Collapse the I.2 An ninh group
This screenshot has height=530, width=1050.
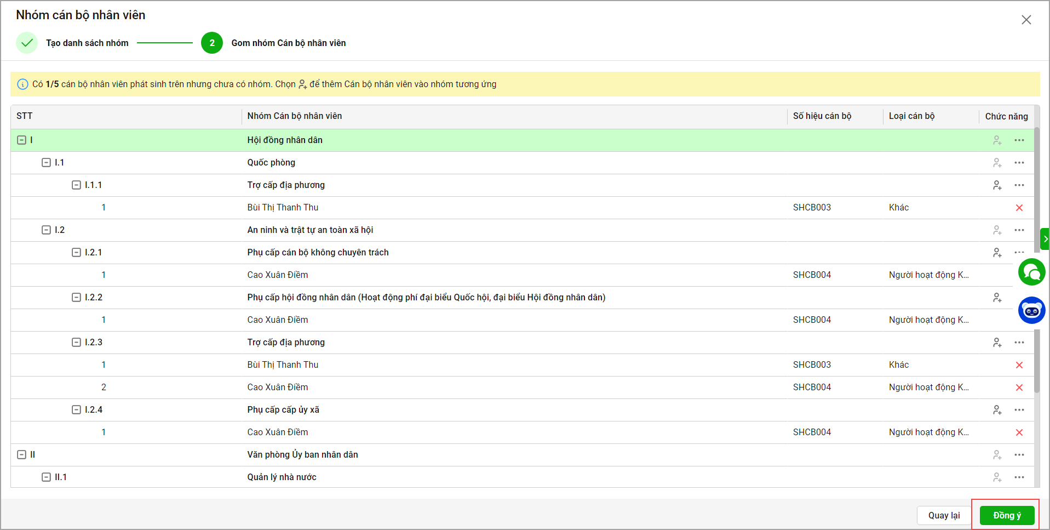(x=47, y=230)
